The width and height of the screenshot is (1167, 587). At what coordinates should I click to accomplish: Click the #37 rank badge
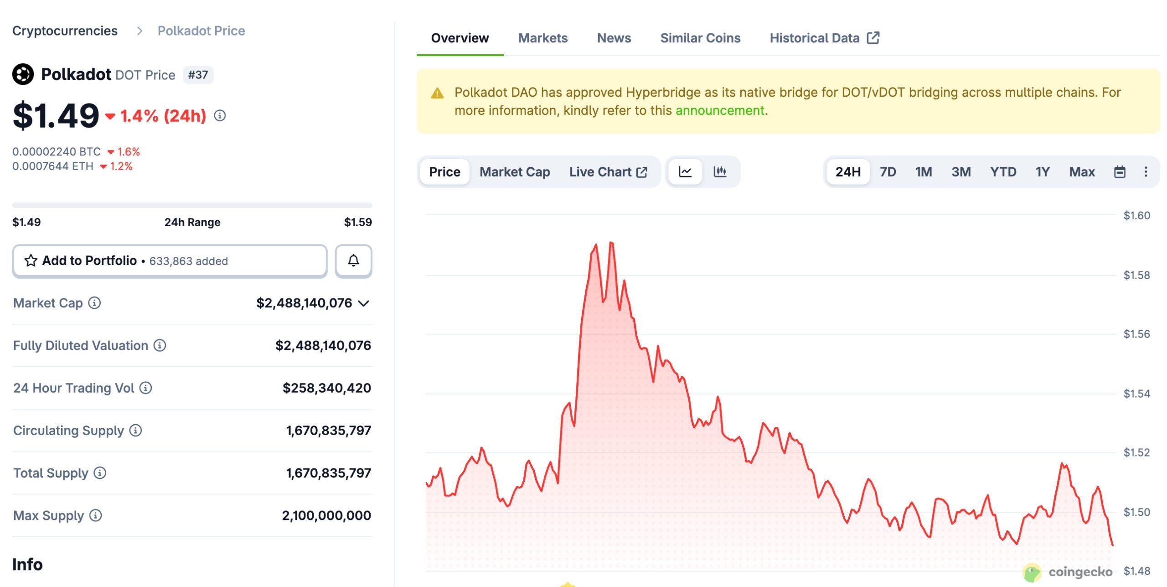coord(198,75)
